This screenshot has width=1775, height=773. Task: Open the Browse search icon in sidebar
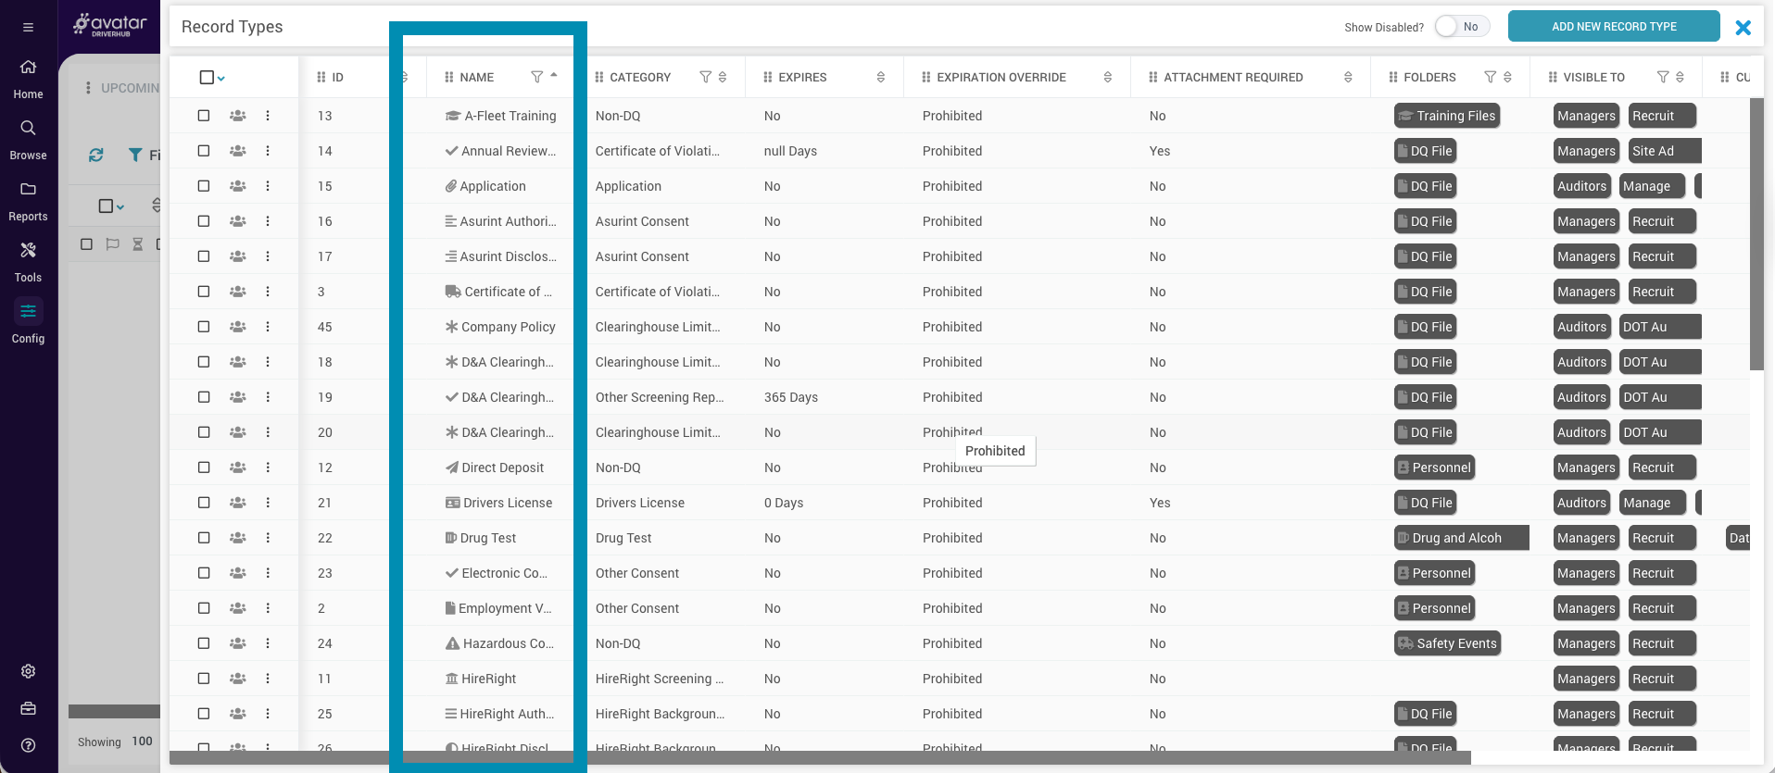pos(28,129)
